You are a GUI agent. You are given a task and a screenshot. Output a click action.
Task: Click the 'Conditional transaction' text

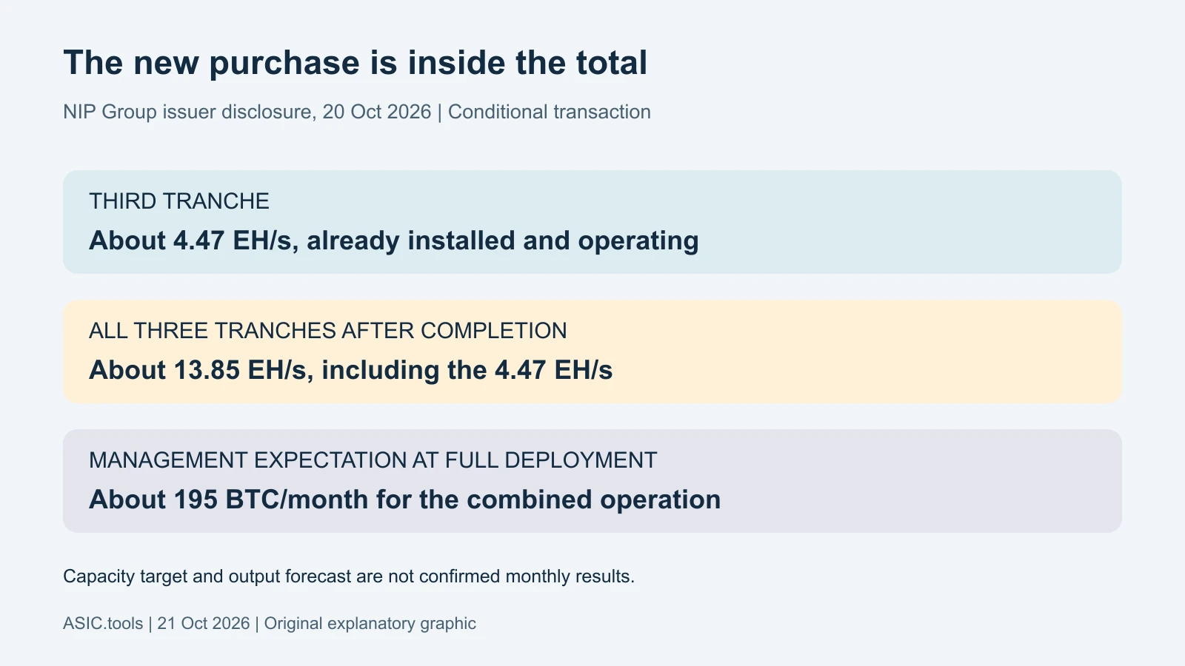coord(550,112)
